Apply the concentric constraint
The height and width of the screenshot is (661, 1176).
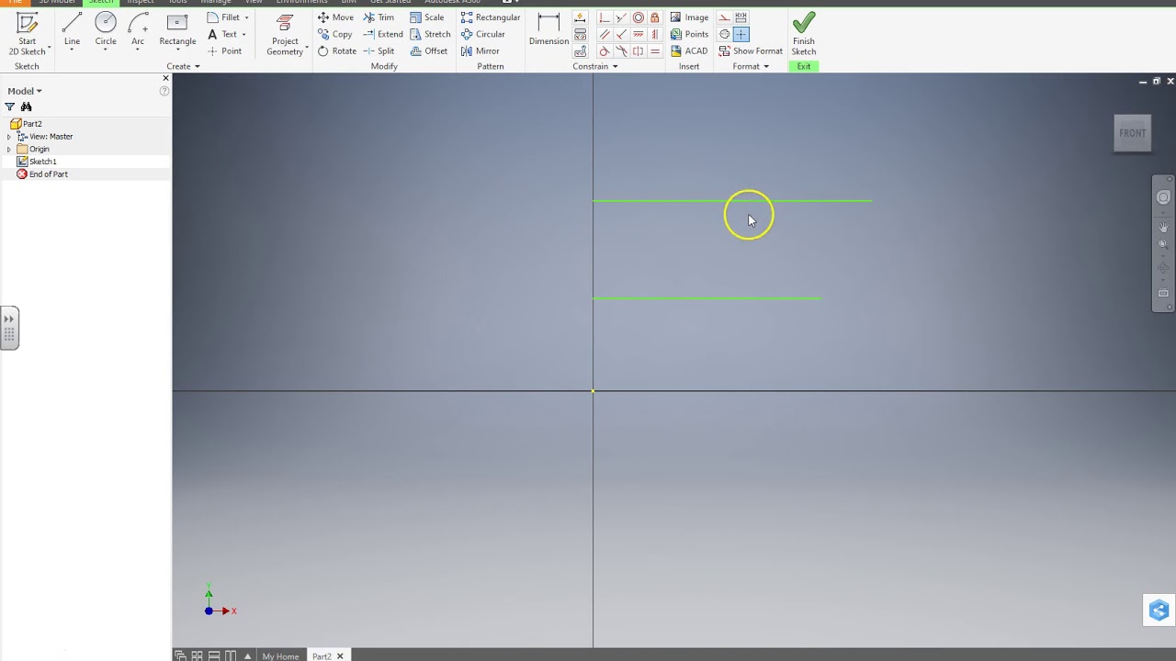click(x=639, y=17)
